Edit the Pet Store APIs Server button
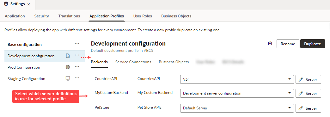Image resolution: width=330 pixels, height=117 pixels. coord(308,108)
